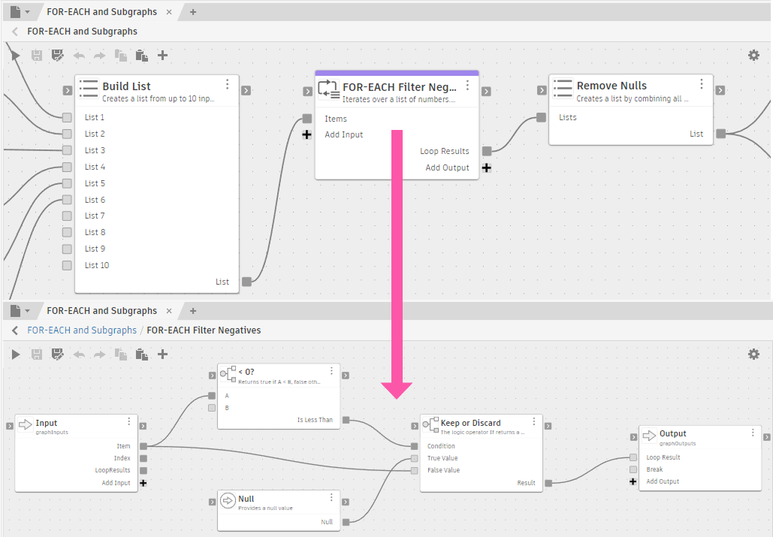Select the Index output port on Input node
This screenshot has width=773, height=537.
(143, 458)
